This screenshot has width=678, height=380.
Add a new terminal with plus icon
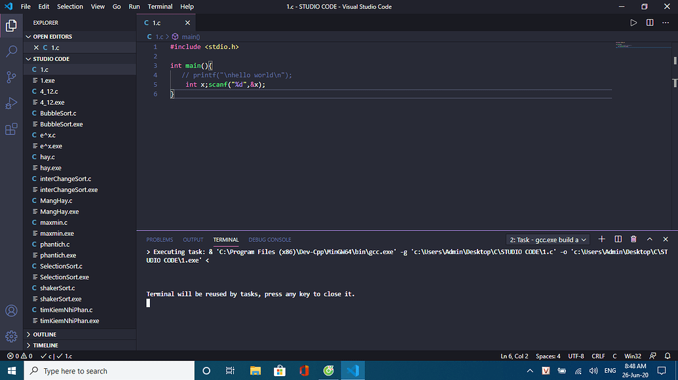(603, 239)
